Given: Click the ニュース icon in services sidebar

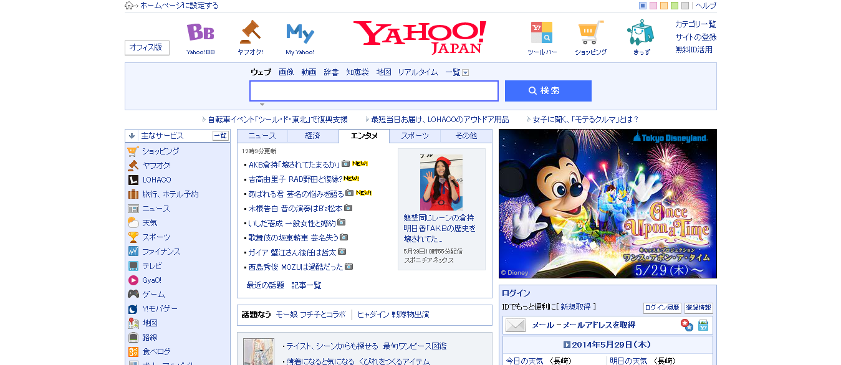Looking at the screenshot, I should 133,209.
